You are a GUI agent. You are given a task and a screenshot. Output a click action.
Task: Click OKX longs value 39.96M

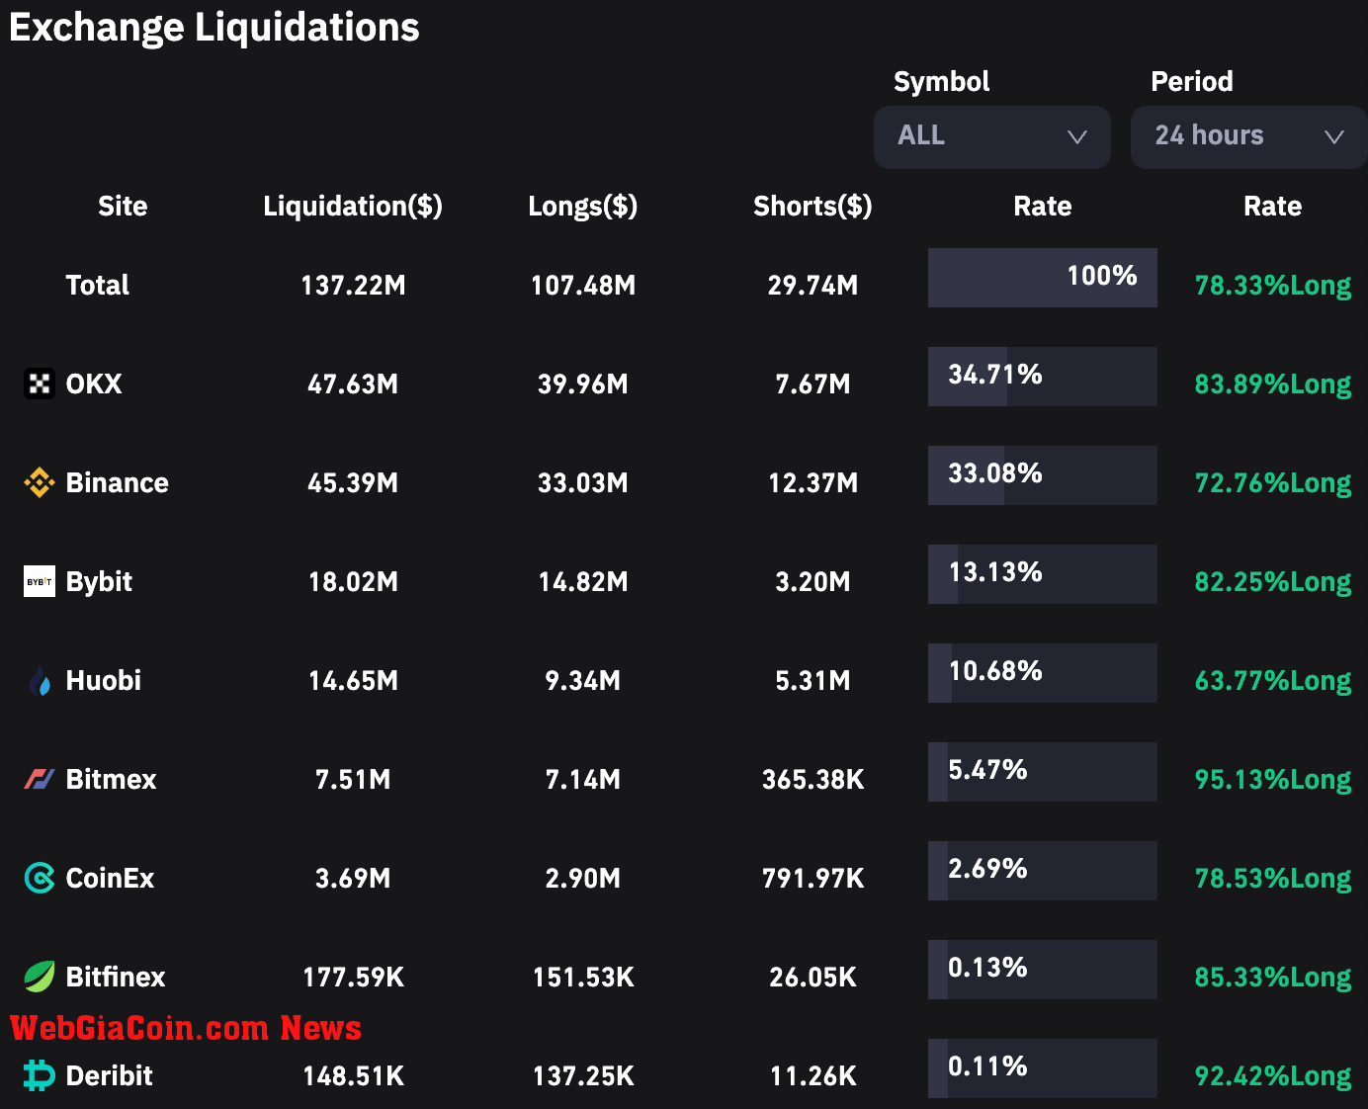click(583, 384)
